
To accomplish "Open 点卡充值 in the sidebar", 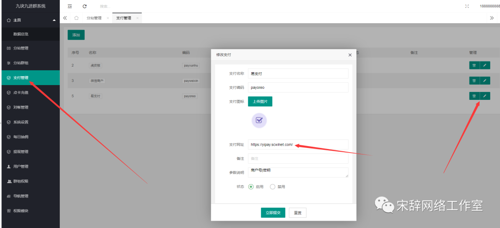I will (30, 92).
